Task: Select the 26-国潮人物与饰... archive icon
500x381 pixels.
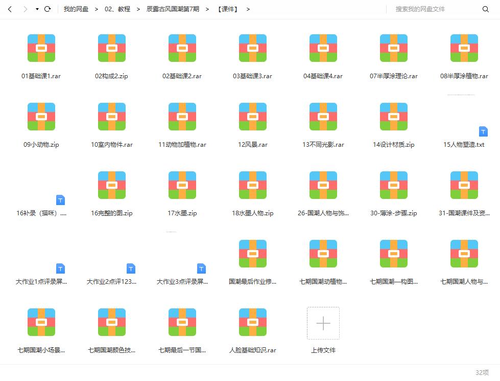Action: click(x=323, y=185)
